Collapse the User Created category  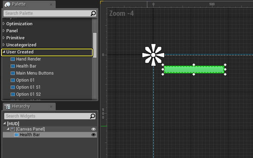click(4, 52)
